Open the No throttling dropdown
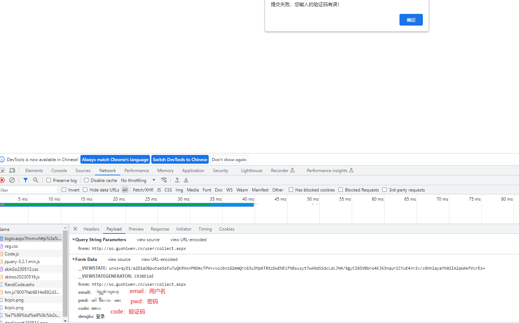The width and height of the screenshot is (519, 323). click(x=138, y=180)
